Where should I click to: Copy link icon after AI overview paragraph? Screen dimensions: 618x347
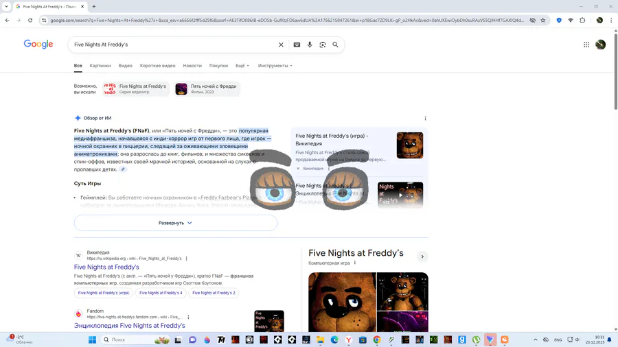point(123,169)
